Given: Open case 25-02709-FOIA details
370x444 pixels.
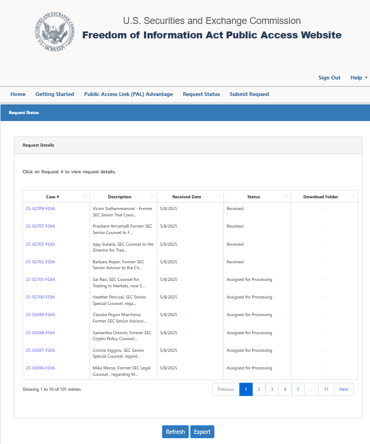Looking at the screenshot, I should click(40, 208).
